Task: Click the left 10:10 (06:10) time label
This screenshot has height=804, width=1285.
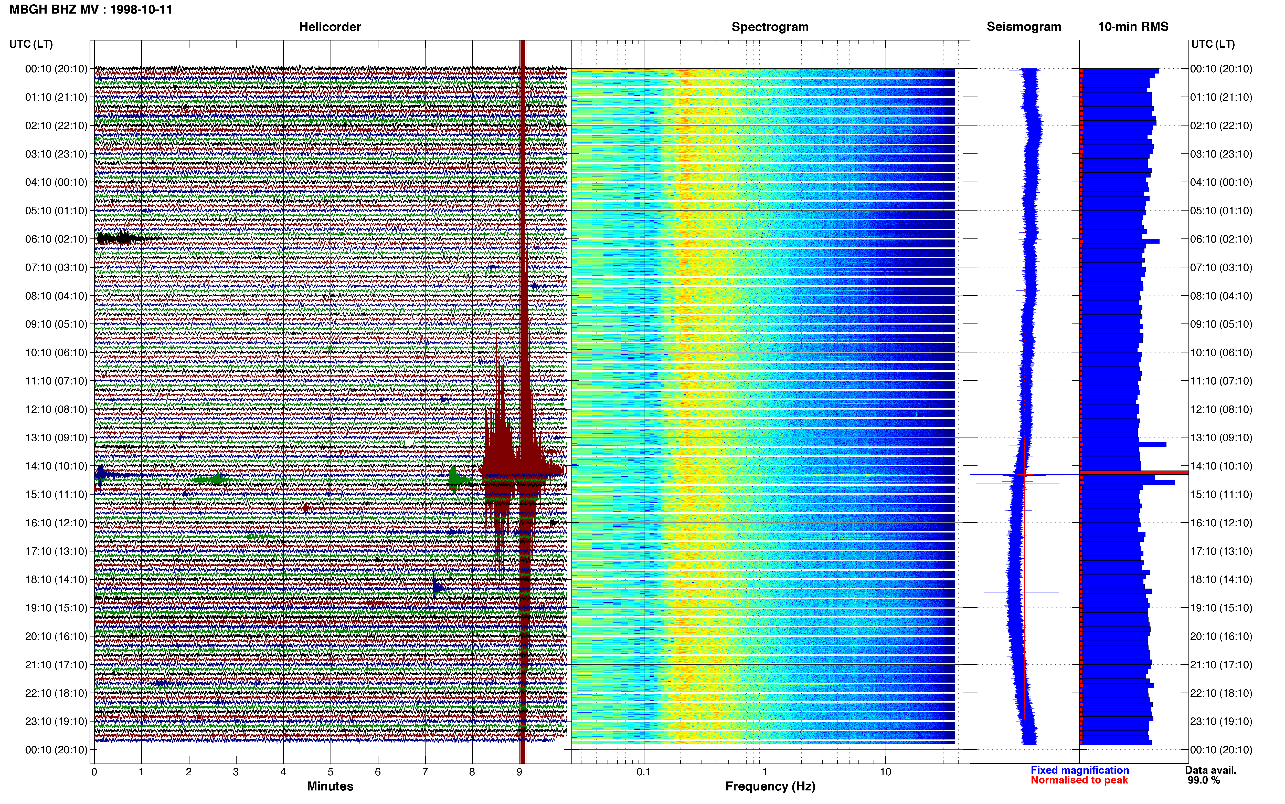Action: tap(56, 352)
